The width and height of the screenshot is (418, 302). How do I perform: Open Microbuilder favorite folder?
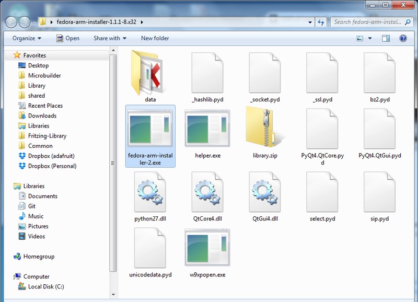click(x=44, y=76)
